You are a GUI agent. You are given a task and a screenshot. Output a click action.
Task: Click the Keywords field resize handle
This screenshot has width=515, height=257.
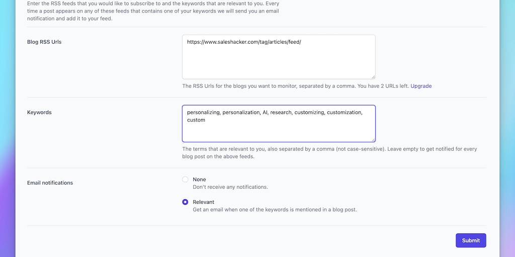(x=373, y=140)
